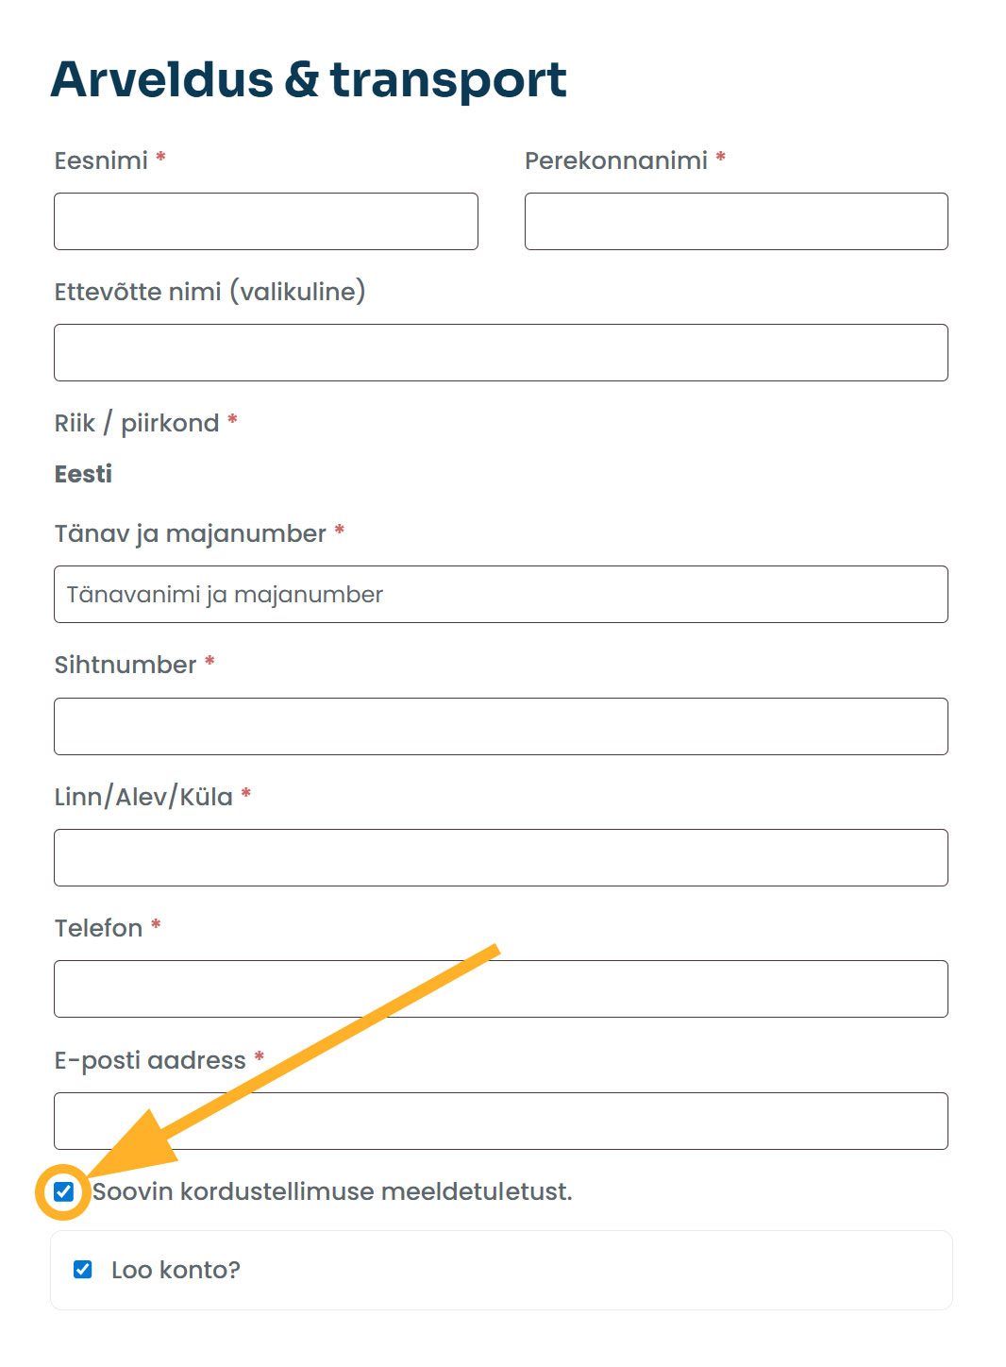Viewport: 1006px width, 1367px height.
Task: Click the Eesnimi text field
Action: pyautogui.click(x=265, y=222)
